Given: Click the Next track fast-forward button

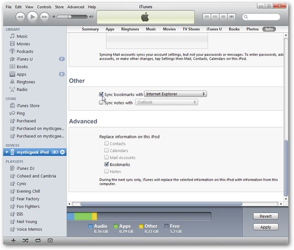Looking at the screenshot, I should pyautogui.click(x=45, y=17).
